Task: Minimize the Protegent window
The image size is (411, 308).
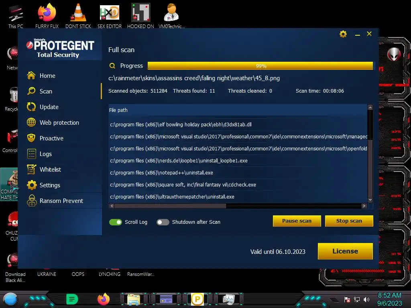Action: click(357, 34)
